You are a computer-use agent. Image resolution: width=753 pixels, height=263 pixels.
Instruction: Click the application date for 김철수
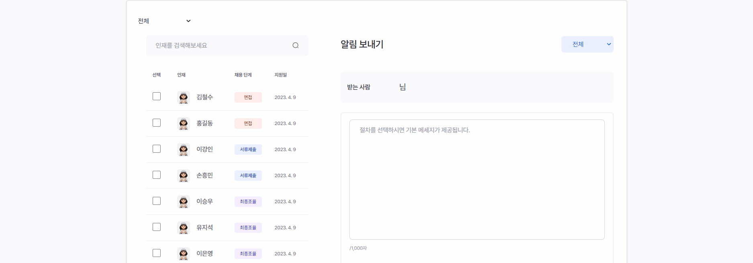click(285, 97)
